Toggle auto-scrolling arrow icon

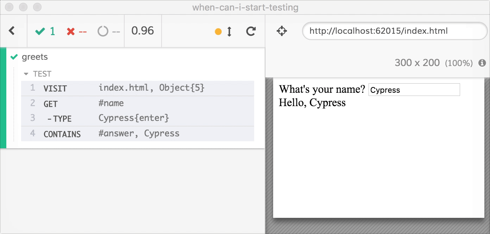pos(229,32)
